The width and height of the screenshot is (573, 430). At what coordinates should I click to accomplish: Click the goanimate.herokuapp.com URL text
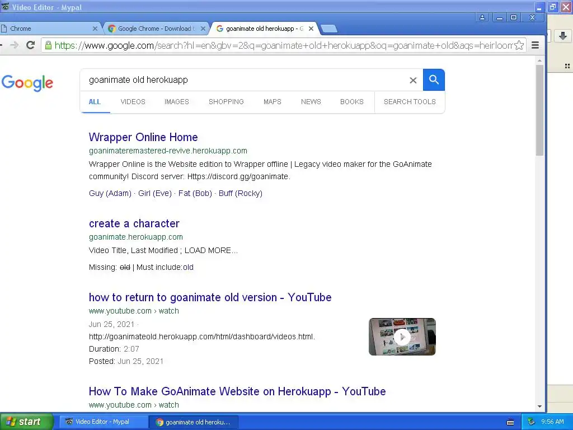pos(136,237)
